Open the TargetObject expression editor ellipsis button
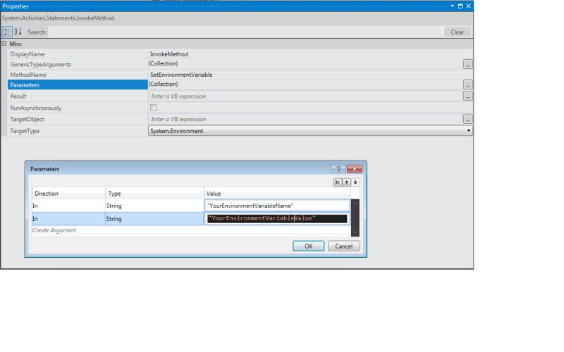The image size is (564, 352). [x=467, y=119]
